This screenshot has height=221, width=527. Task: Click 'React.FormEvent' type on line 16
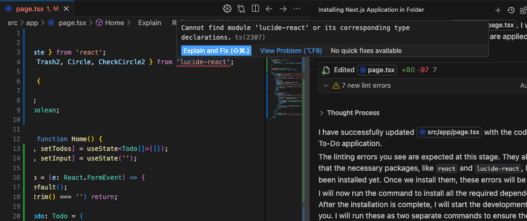point(92,178)
